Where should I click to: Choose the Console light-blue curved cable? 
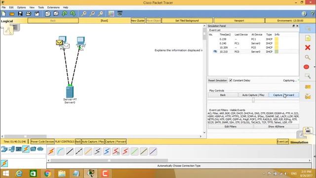pyautogui.click(x=60, y=151)
